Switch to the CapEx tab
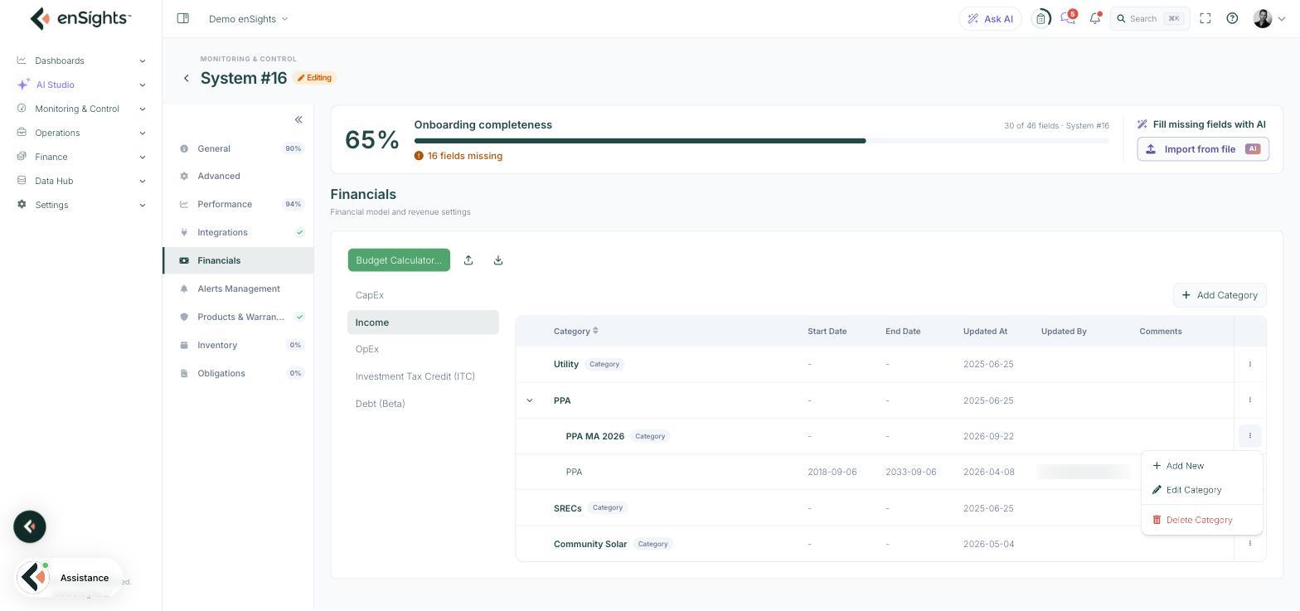1300x611 pixels. [423, 295]
